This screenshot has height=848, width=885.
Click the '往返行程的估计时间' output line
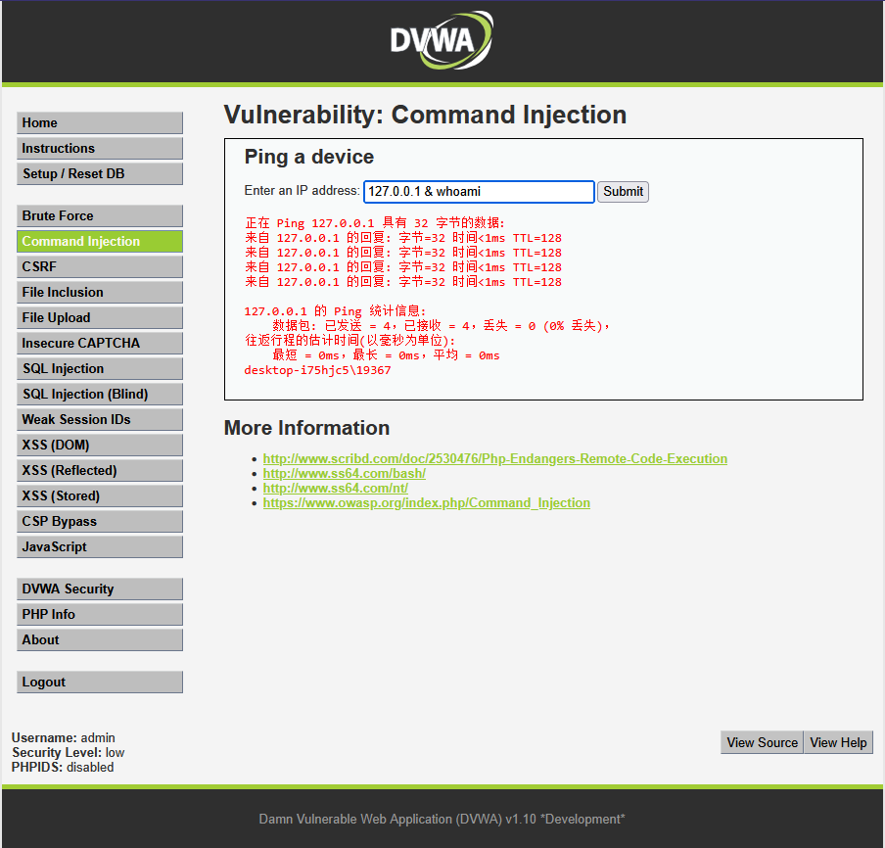[349, 341]
